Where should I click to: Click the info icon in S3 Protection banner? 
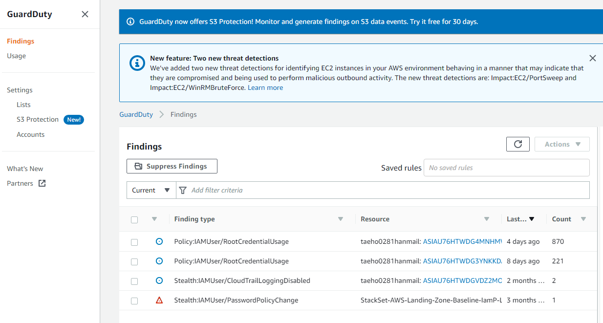pyautogui.click(x=130, y=22)
